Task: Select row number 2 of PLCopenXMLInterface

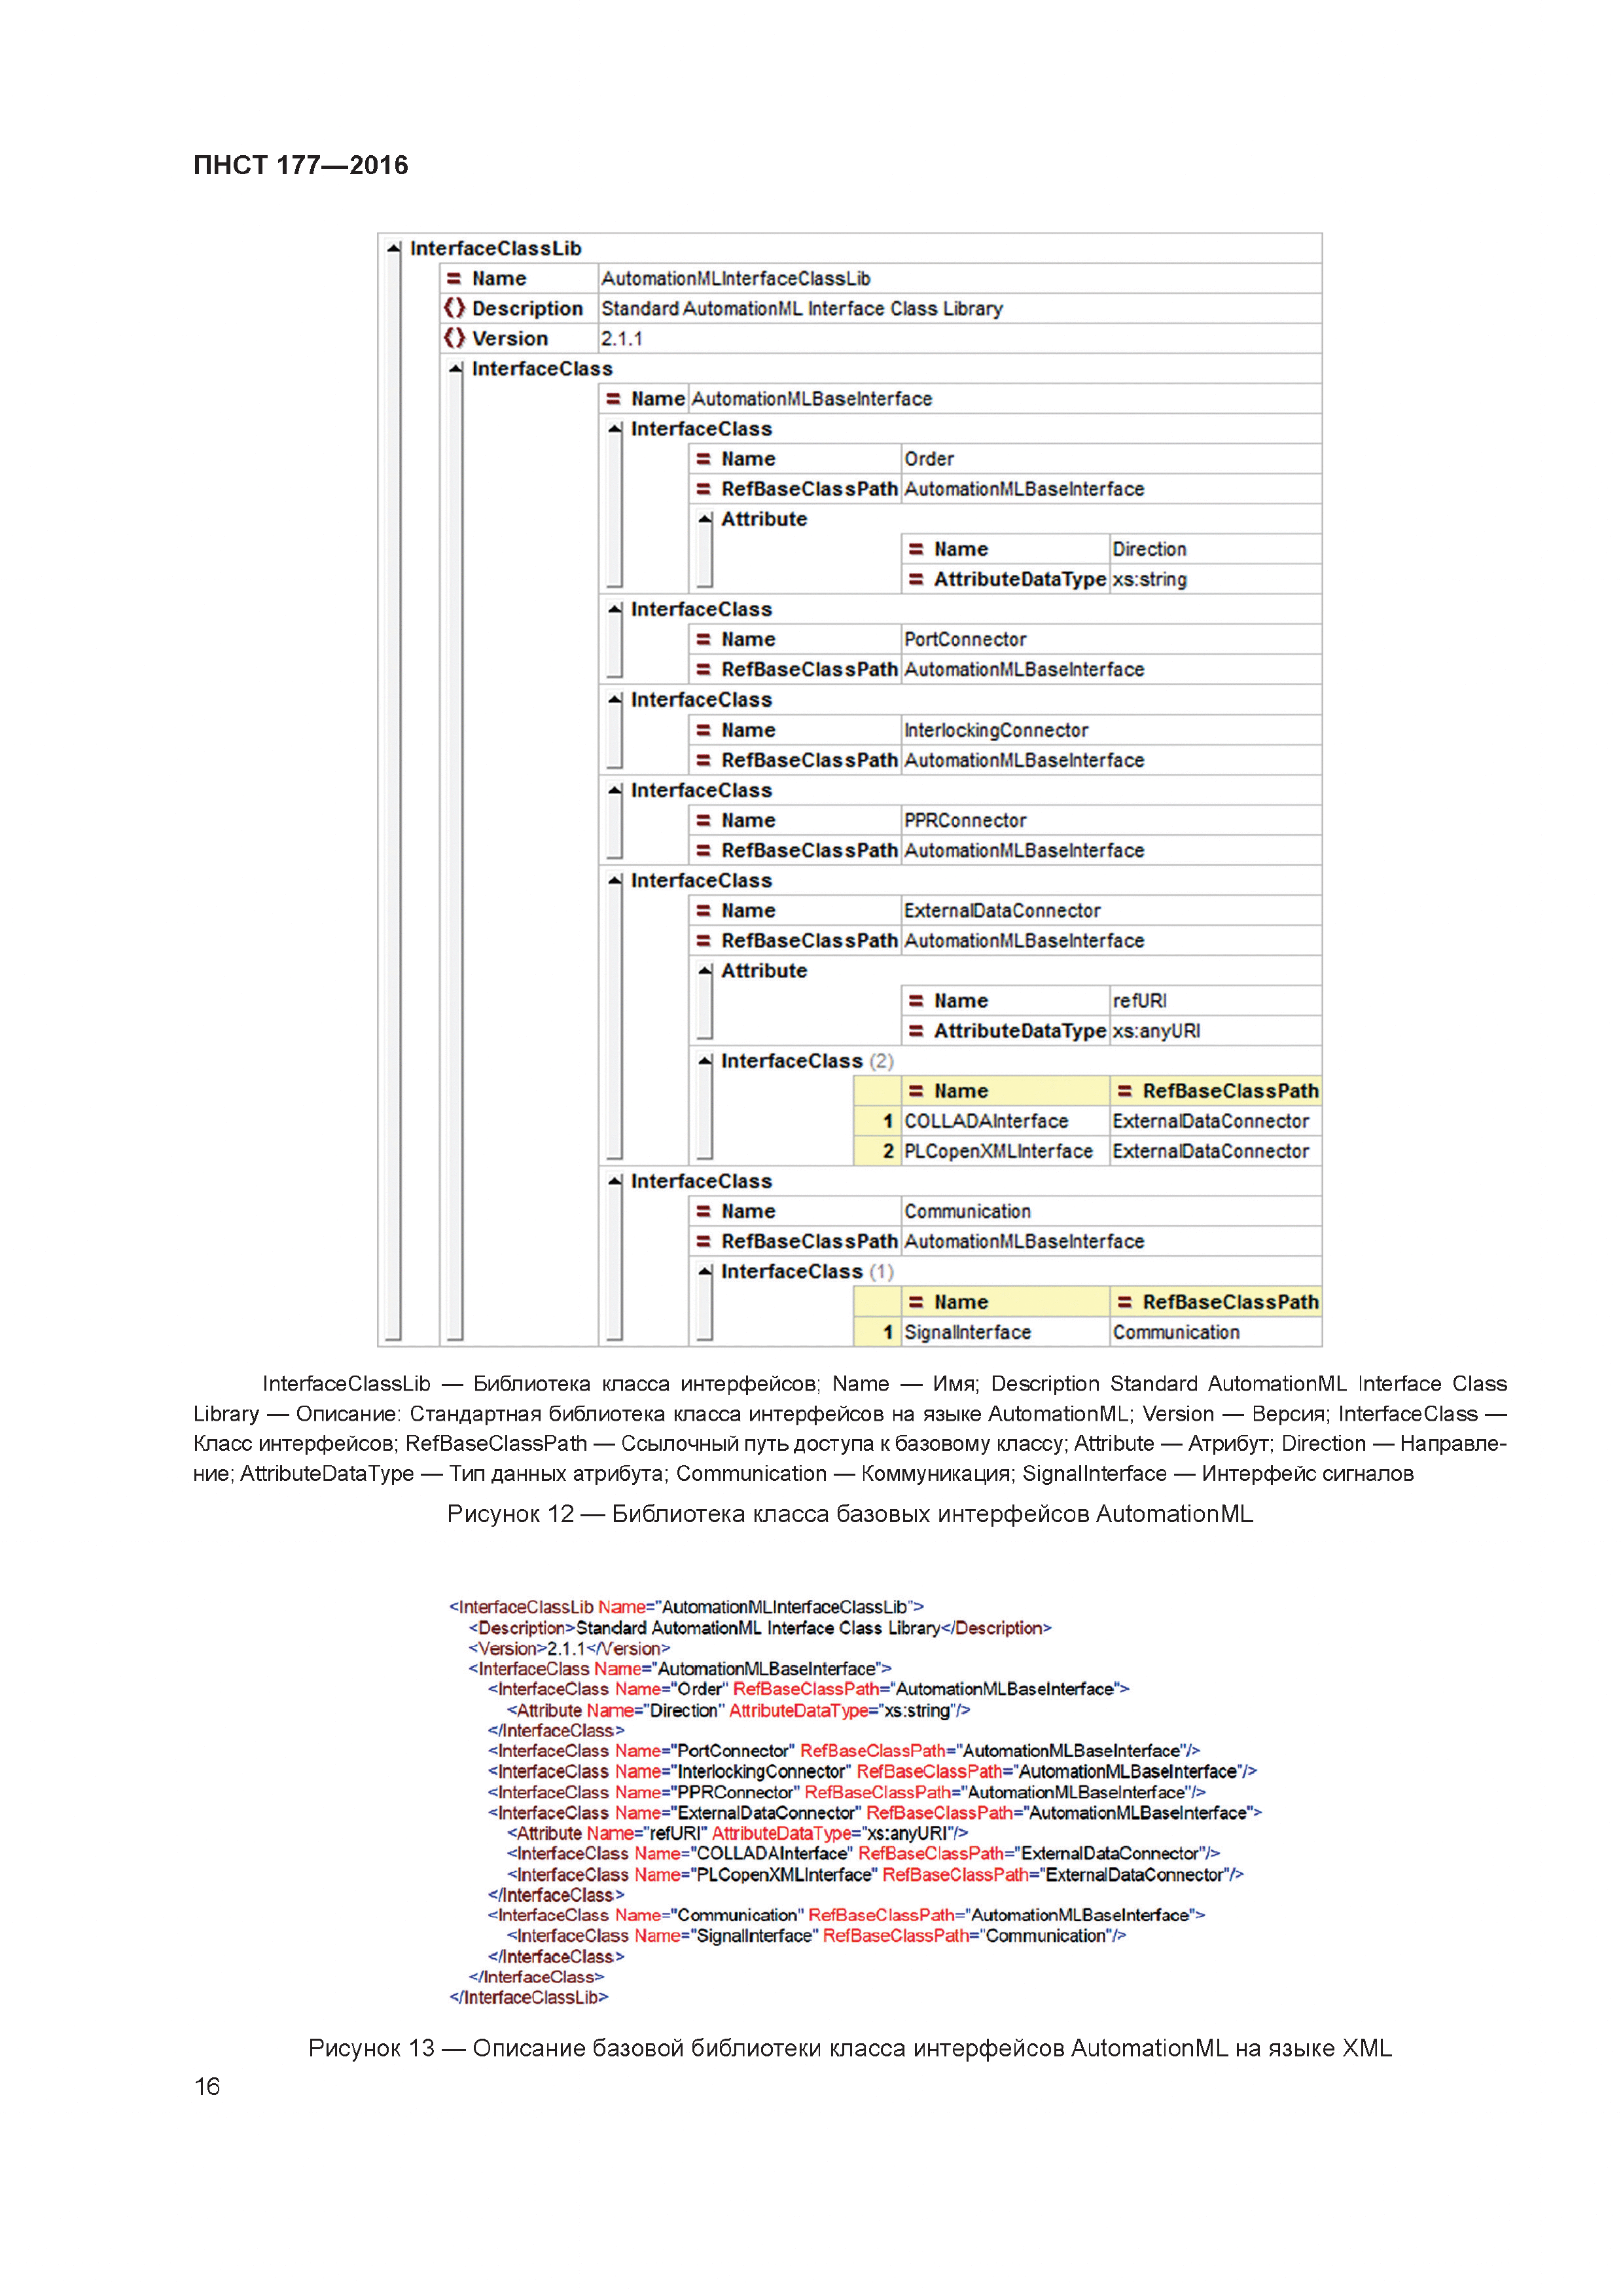Action: (x=878, y=1151)
